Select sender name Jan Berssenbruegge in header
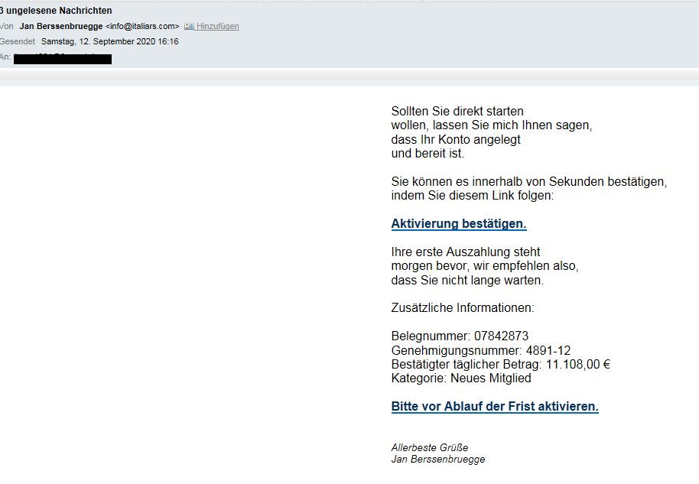 point(61,26)
